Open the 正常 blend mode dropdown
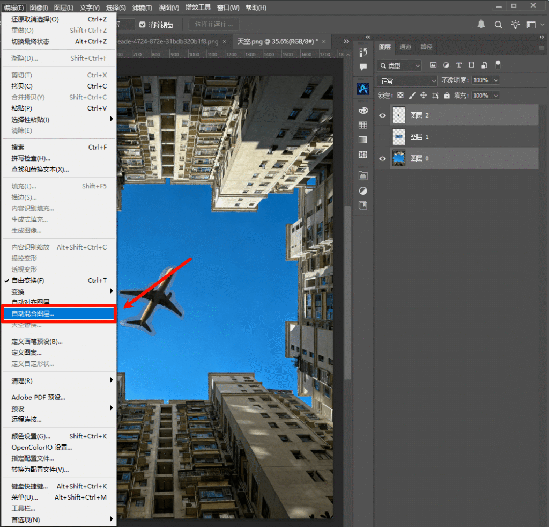 tap(407, 80)
